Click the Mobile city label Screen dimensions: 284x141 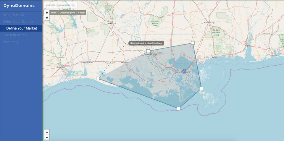pyautogui.click(x=247, y=46)
